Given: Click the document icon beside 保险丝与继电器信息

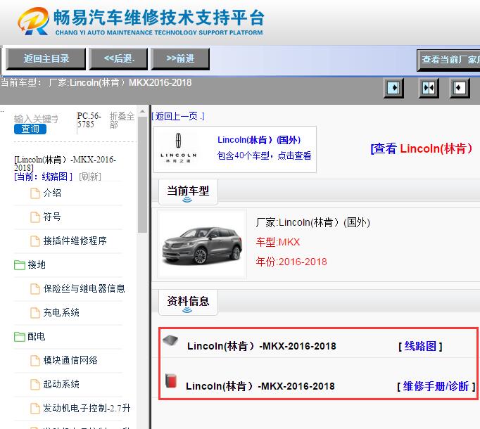Looking at the screenshot, I should [35, 288].
